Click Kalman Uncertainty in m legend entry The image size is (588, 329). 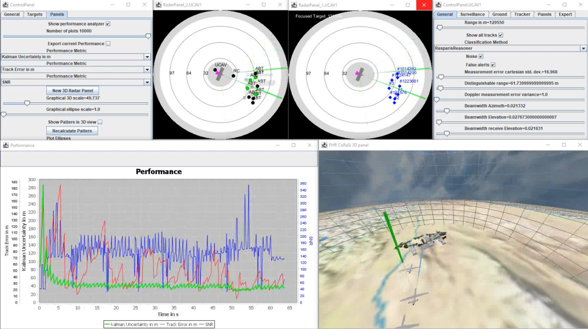point(131,324)
